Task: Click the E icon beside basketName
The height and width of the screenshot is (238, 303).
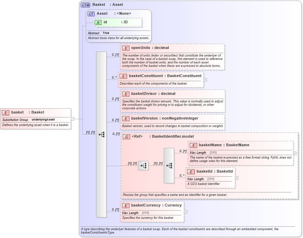Action: 193,146
